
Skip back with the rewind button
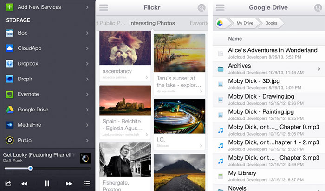click(x=24, y=184)
